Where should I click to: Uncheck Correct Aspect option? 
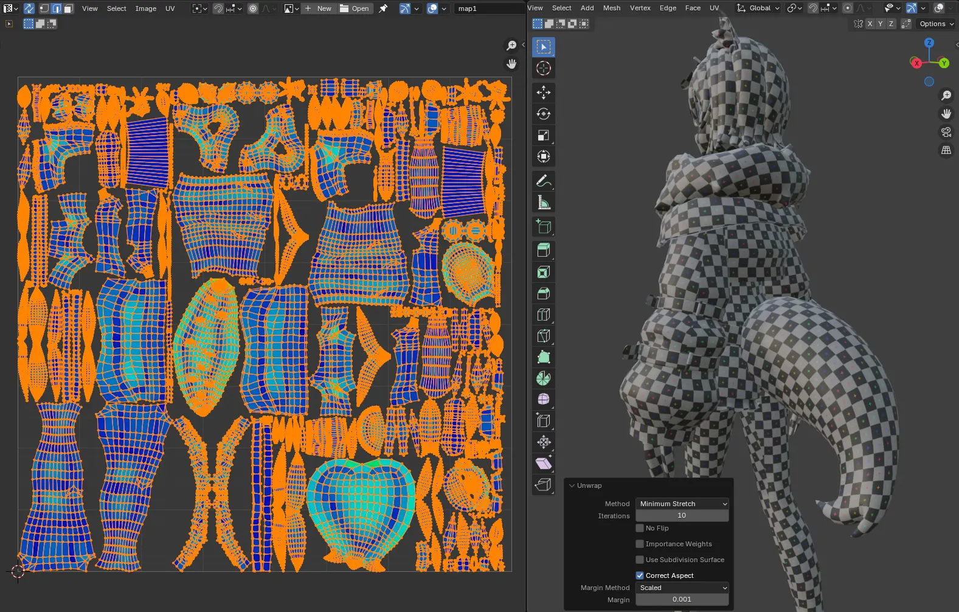pyautogui.click(x=640, y=575)
